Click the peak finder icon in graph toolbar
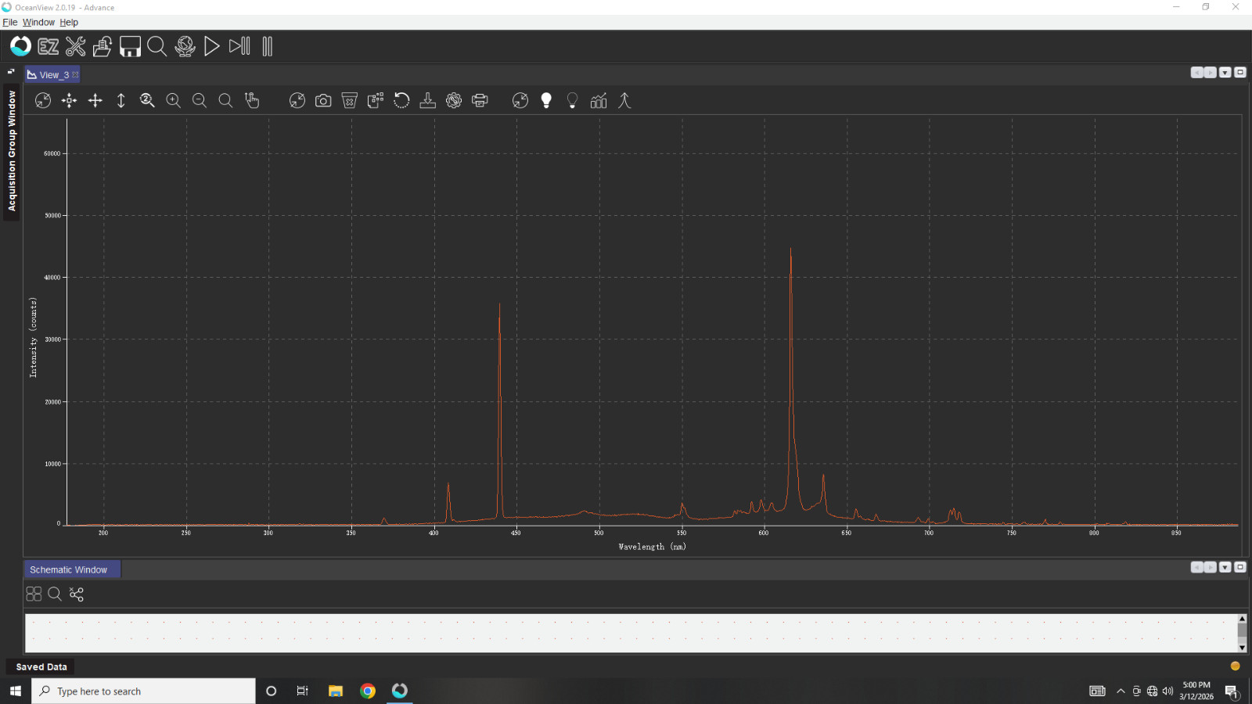This screenshot has height=704, width=1252. click(x=624, y=101)
